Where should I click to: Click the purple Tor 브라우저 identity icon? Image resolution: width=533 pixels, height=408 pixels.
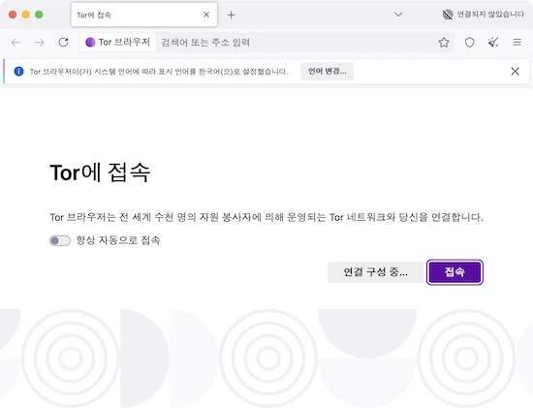(90, 43)
